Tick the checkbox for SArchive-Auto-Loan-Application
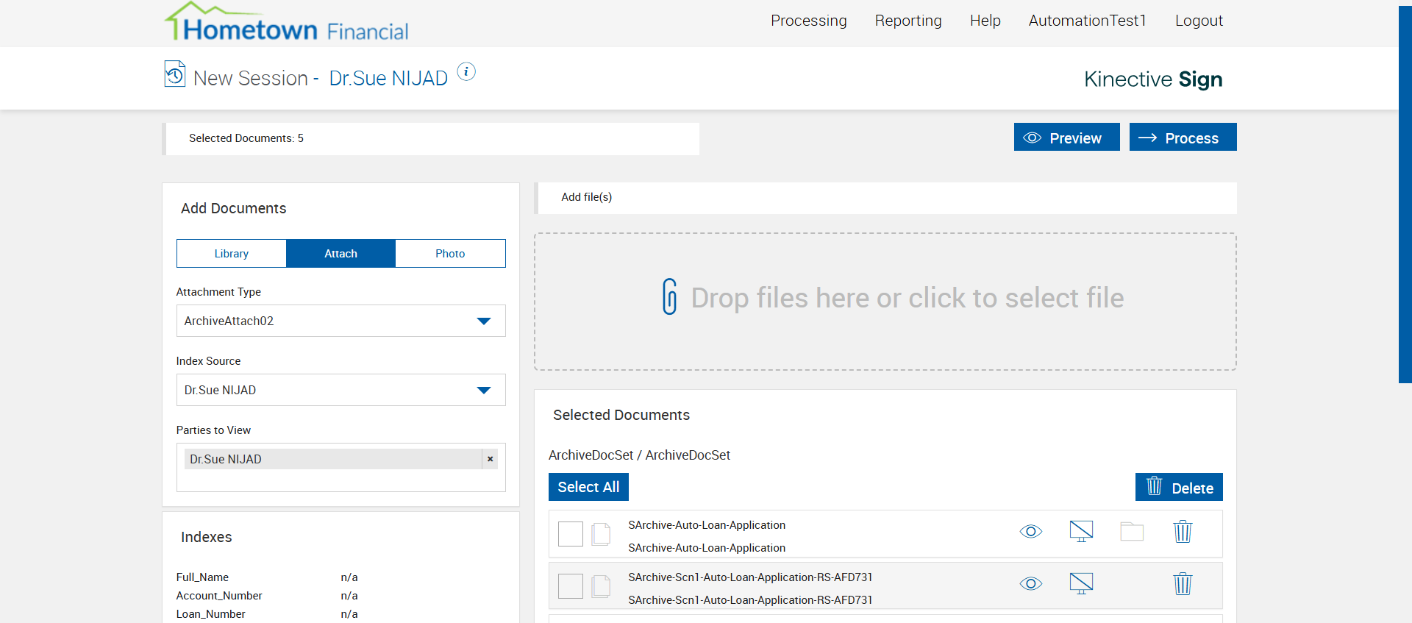This screenshot has width=1412, height=623. tap(571, 534)
